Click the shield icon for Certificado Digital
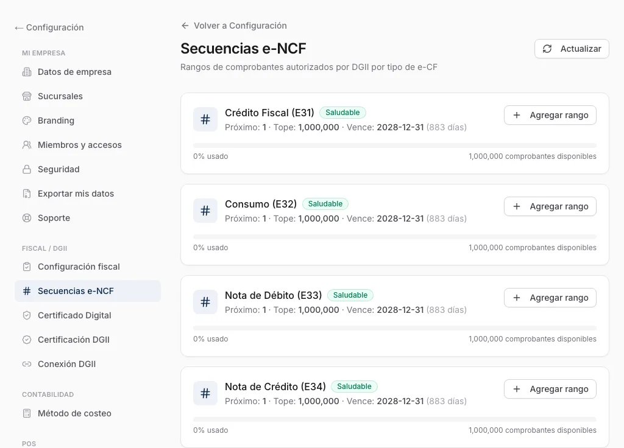This screenshot has height=448, width=624. coord(27,315)
